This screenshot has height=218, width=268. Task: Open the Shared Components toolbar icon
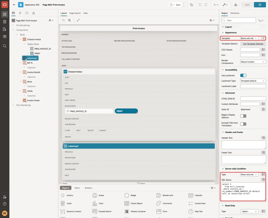[236, 5]
